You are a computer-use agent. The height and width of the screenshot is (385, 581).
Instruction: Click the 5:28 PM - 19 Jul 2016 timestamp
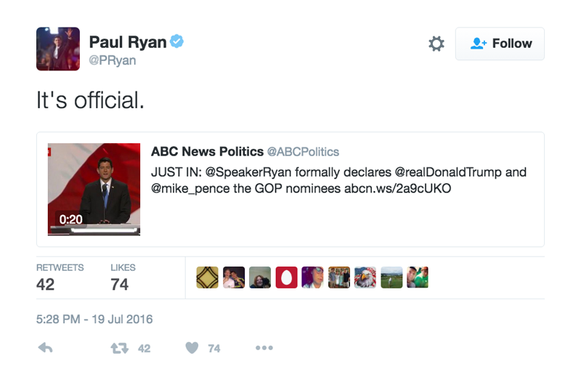tap(94, 319)
